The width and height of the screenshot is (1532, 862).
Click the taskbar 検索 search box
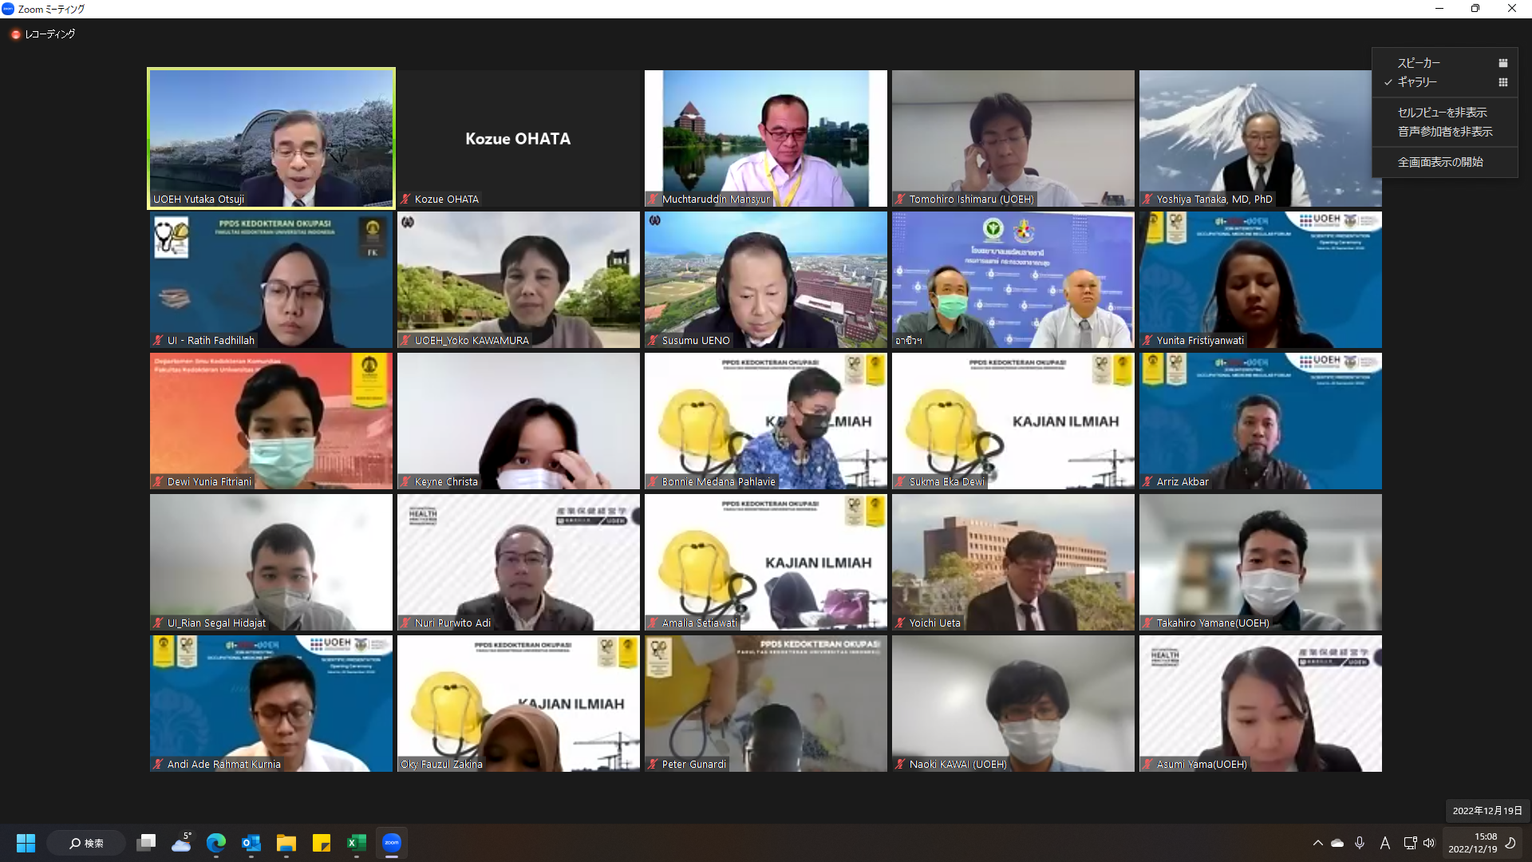point(86,843)
